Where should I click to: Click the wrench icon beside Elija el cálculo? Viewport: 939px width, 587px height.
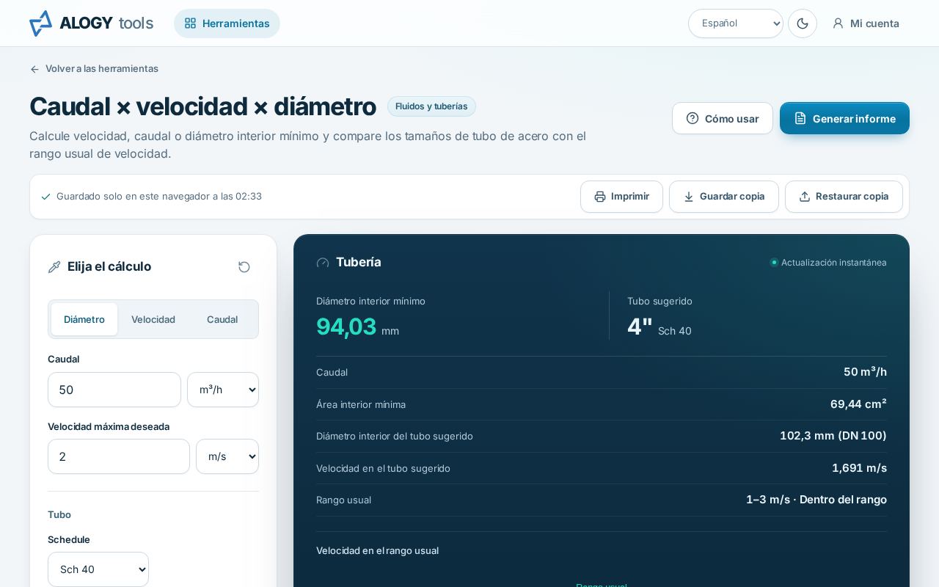(54, 267)
